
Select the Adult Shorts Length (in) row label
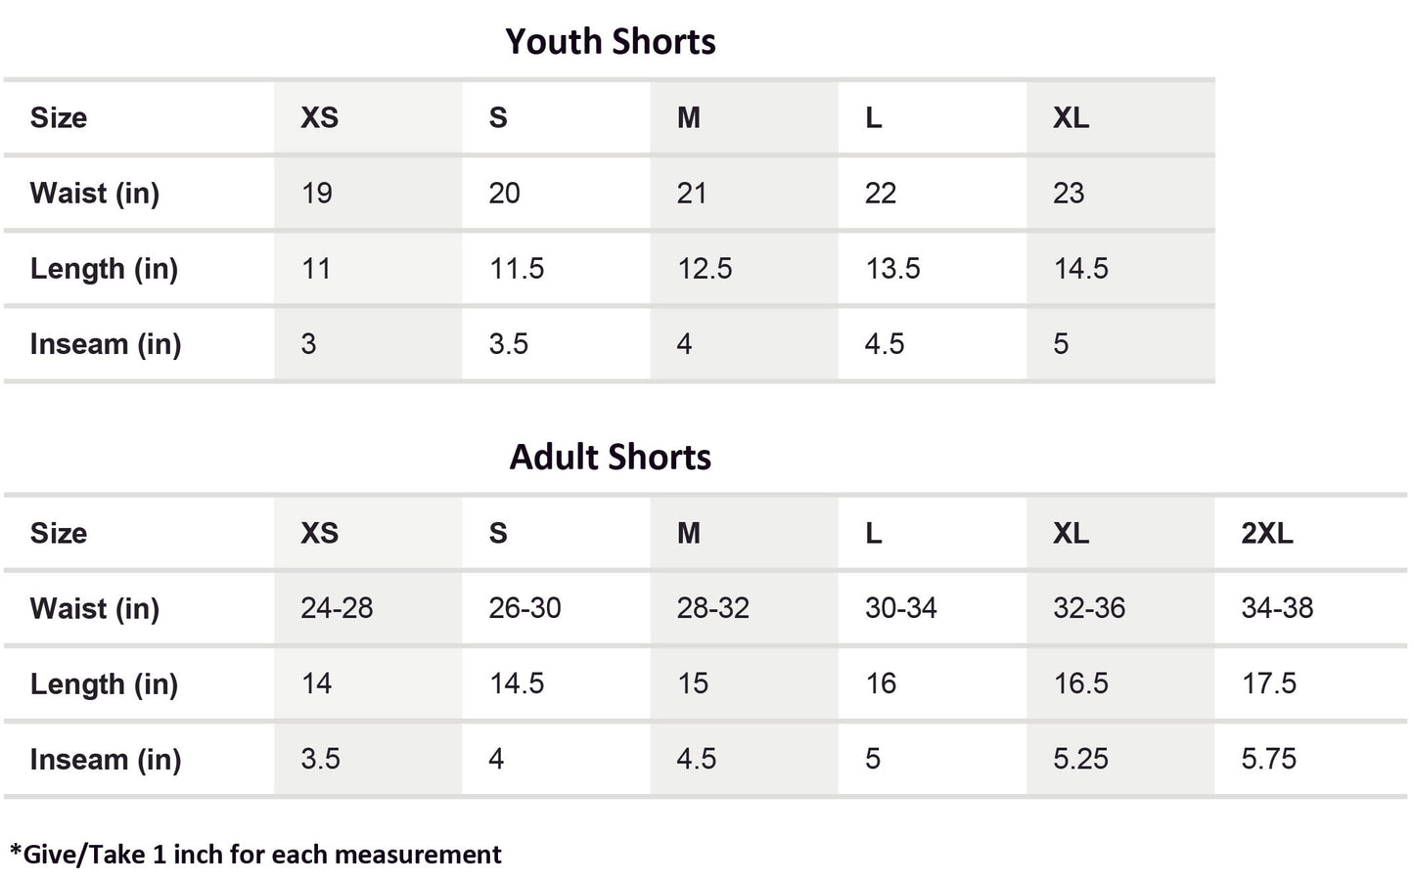click(104, 683)
